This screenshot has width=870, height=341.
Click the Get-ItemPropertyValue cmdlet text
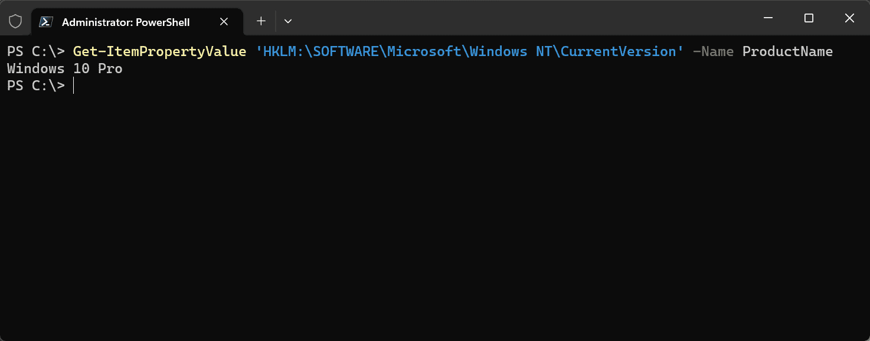[159, 51]
